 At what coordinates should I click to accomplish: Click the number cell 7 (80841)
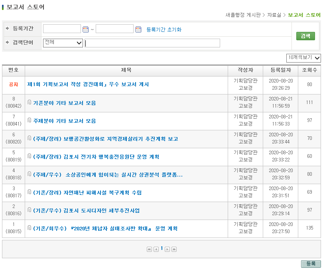click(14, 120)
